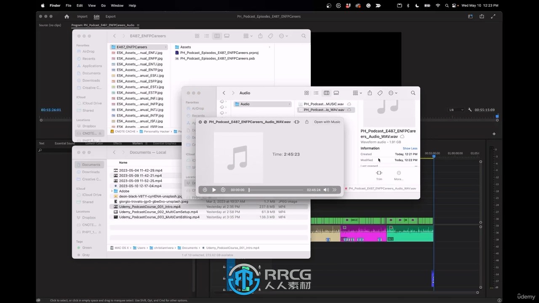
Task: Open Group By dropdown in Audio Finder window
Action: pos(357,93)
